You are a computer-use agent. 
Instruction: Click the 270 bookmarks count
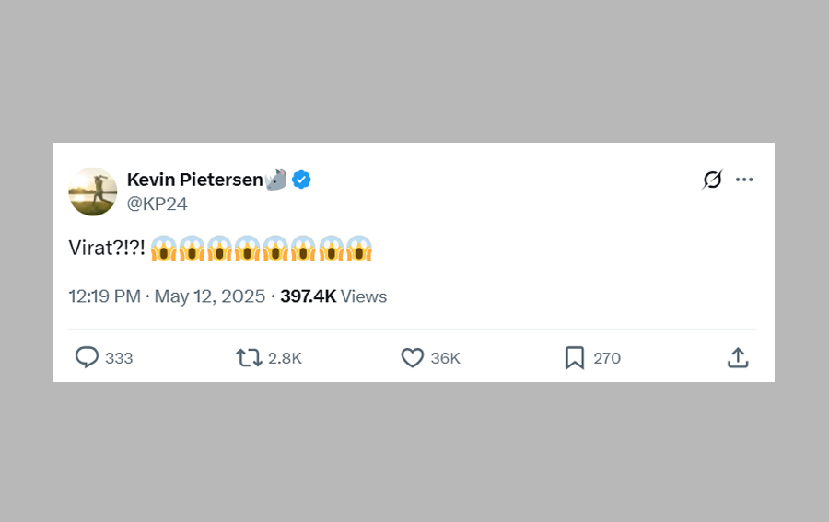click(607, 358)
